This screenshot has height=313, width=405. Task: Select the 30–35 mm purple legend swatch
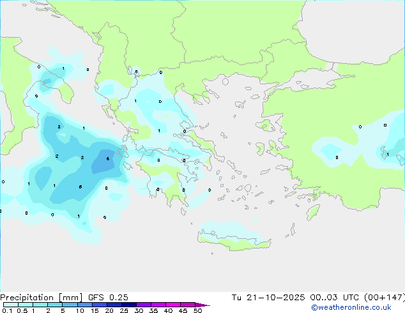143,305
